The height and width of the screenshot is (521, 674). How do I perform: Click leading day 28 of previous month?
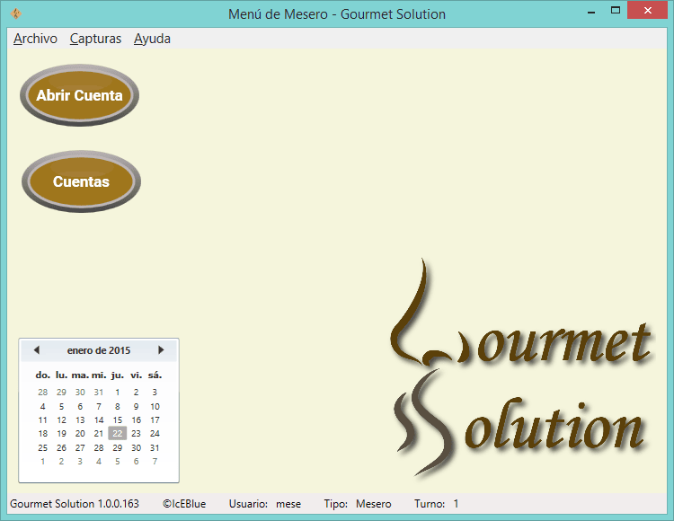pos(42,393)
